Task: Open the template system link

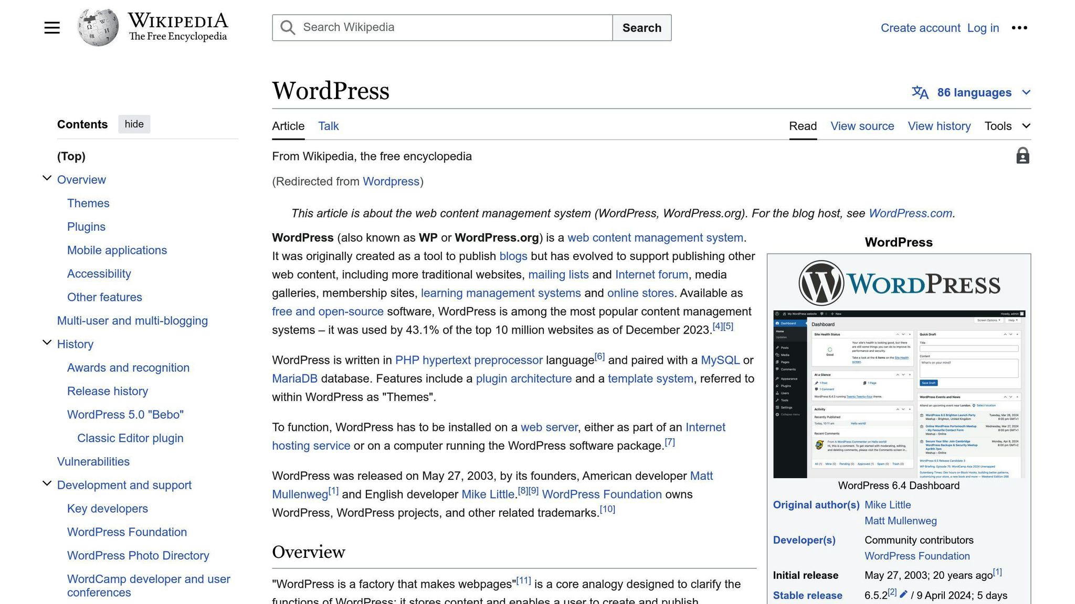Action: 650,379
